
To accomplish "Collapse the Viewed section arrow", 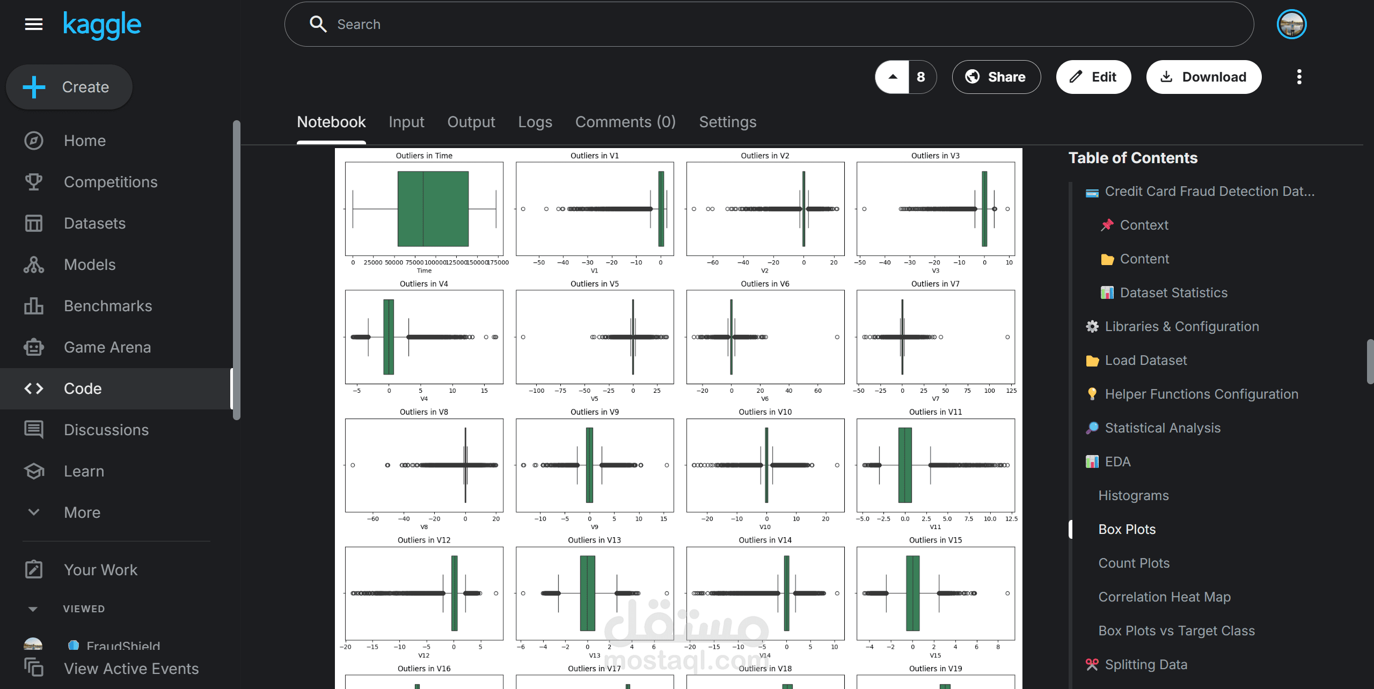I will [x=33, y=609].
